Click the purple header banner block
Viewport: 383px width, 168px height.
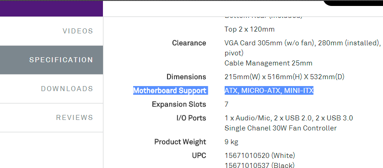51,8
